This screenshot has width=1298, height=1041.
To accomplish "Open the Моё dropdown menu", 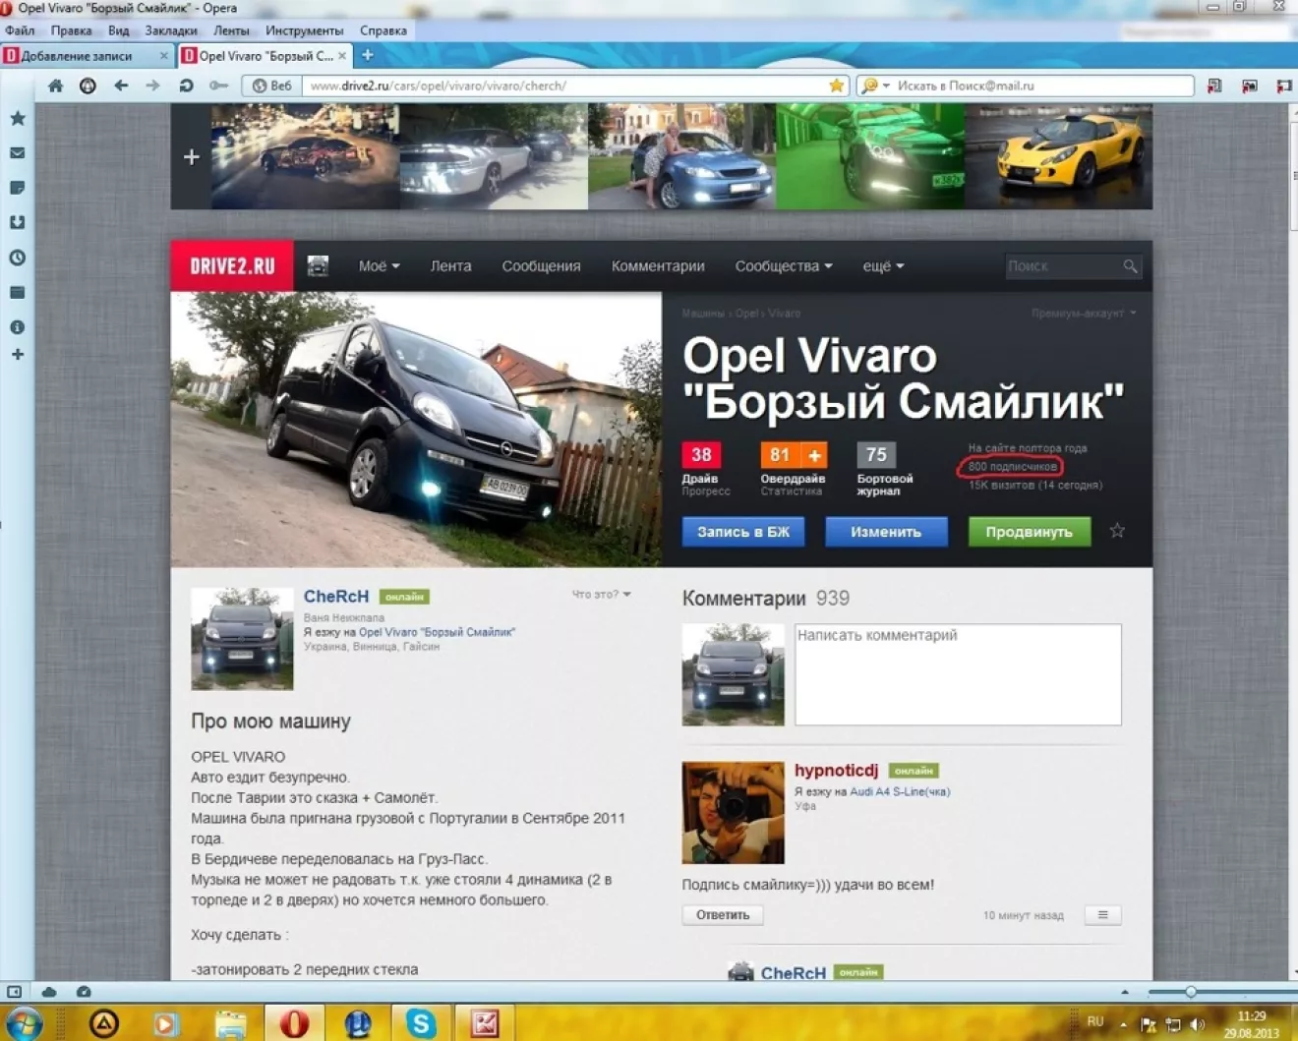I will pos(379,265).
